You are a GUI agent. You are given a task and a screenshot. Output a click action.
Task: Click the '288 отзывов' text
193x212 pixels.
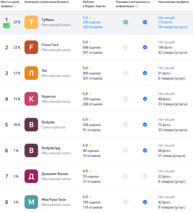pyautogui.click(x=92, y=104)
